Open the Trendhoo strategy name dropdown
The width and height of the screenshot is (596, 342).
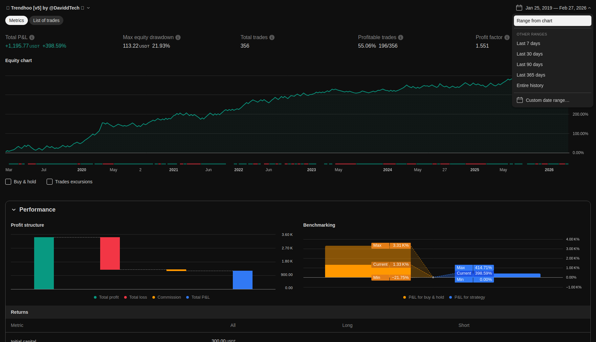click(88, 8)
